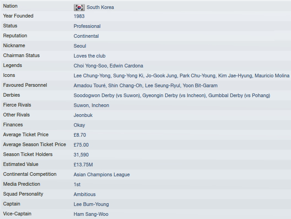Select icon player Lee Chung-Yong
Image resolution: width=291 pixels, height=219 pixels.
tap(92, 76)
